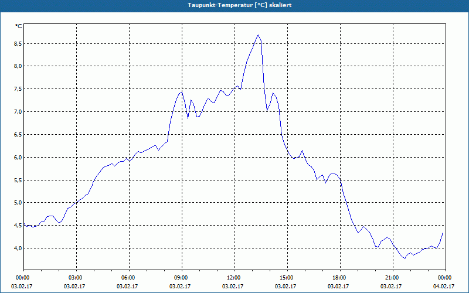
Task: Click the curve's lowest dip after 21:00
Action: [x=405, y=258]
